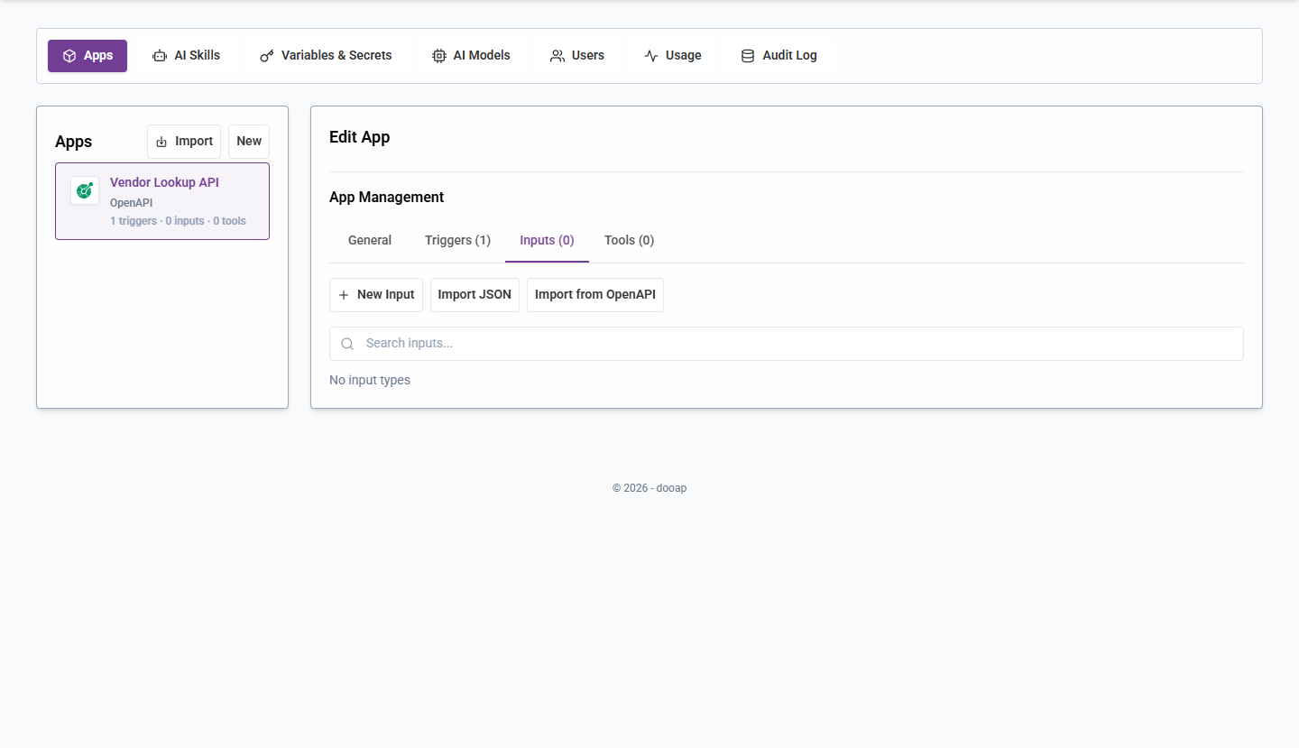View the Audit Log
Viewport: 1299px width, 748px height.
click(x=778, y=56)
